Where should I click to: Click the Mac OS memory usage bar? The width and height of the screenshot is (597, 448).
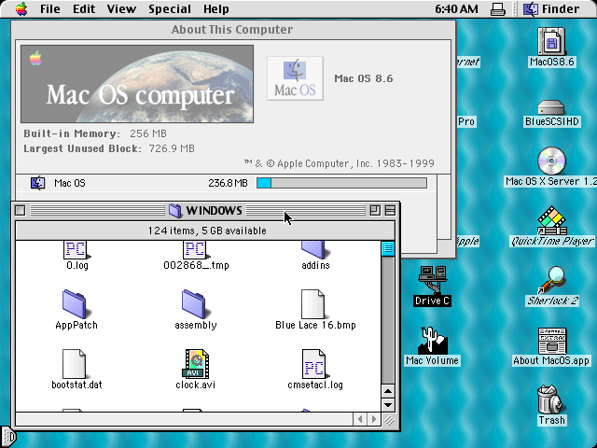(341, 183)
